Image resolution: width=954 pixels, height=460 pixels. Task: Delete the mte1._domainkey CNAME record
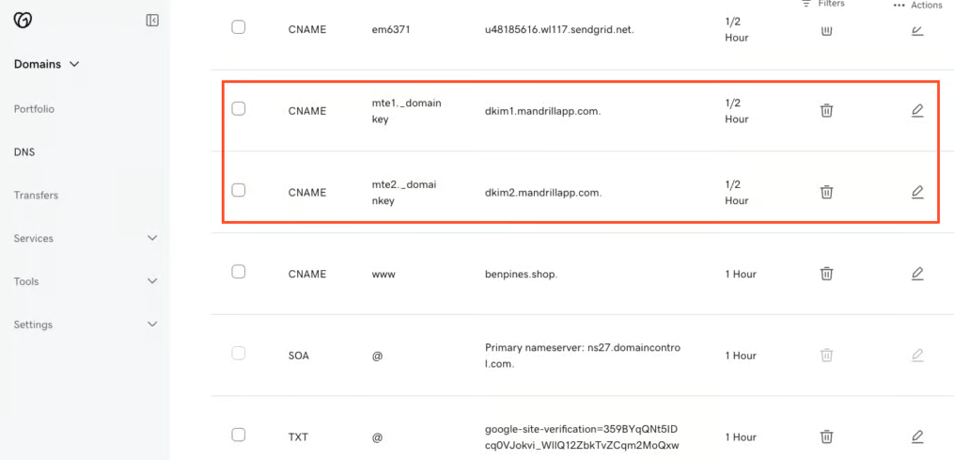[x=826, y=111]
